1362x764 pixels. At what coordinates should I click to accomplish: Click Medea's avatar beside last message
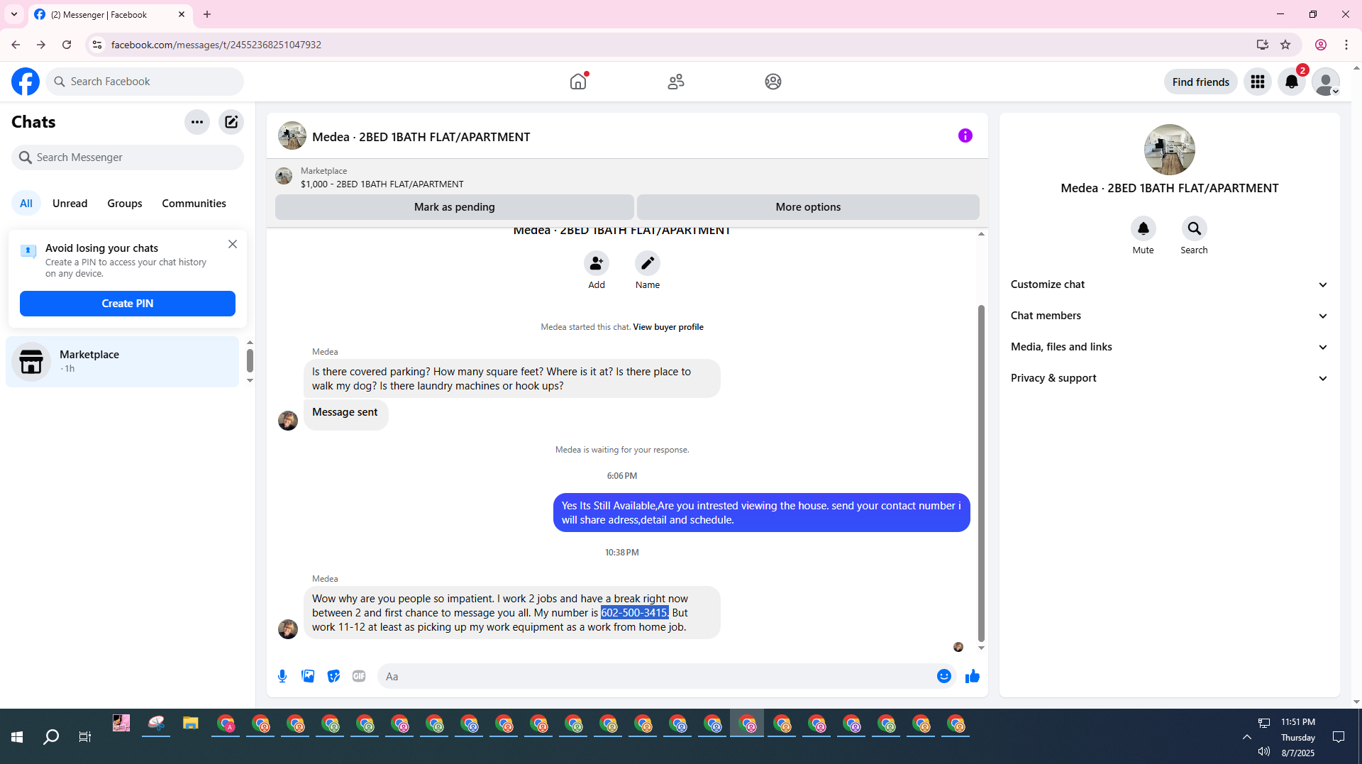[x=288, y=629]
